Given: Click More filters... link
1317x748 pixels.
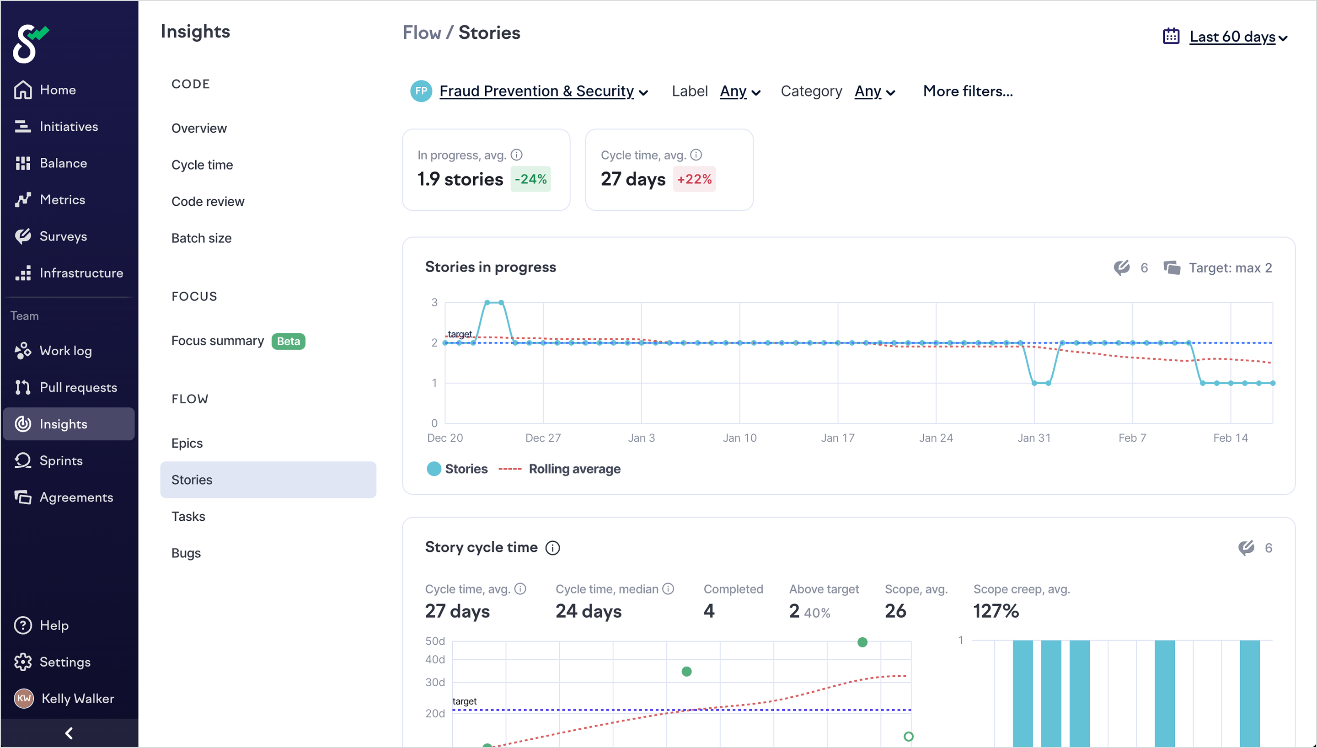Looking at the screenshot, I should (968, 91).
